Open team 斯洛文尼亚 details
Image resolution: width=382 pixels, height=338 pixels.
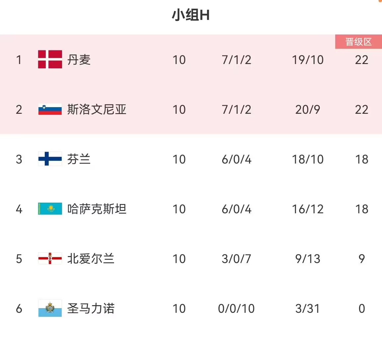tap(97, 110)
